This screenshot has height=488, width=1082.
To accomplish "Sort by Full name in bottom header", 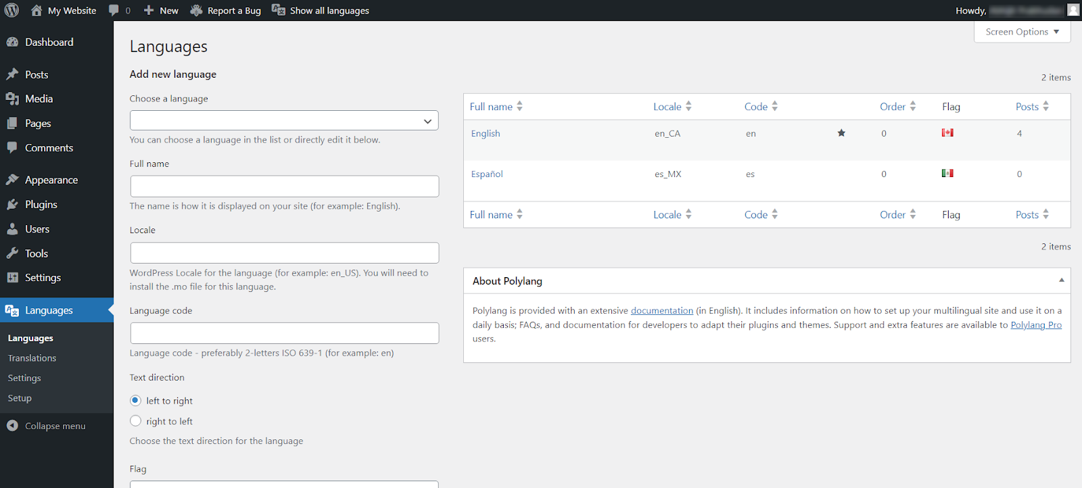I will click(x=496, y=215).
